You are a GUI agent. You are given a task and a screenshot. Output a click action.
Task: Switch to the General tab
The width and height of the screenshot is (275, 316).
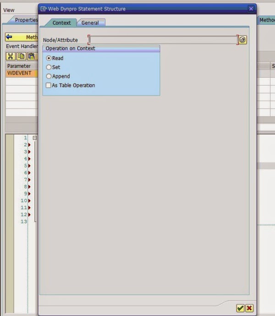[x=90, y=23]
